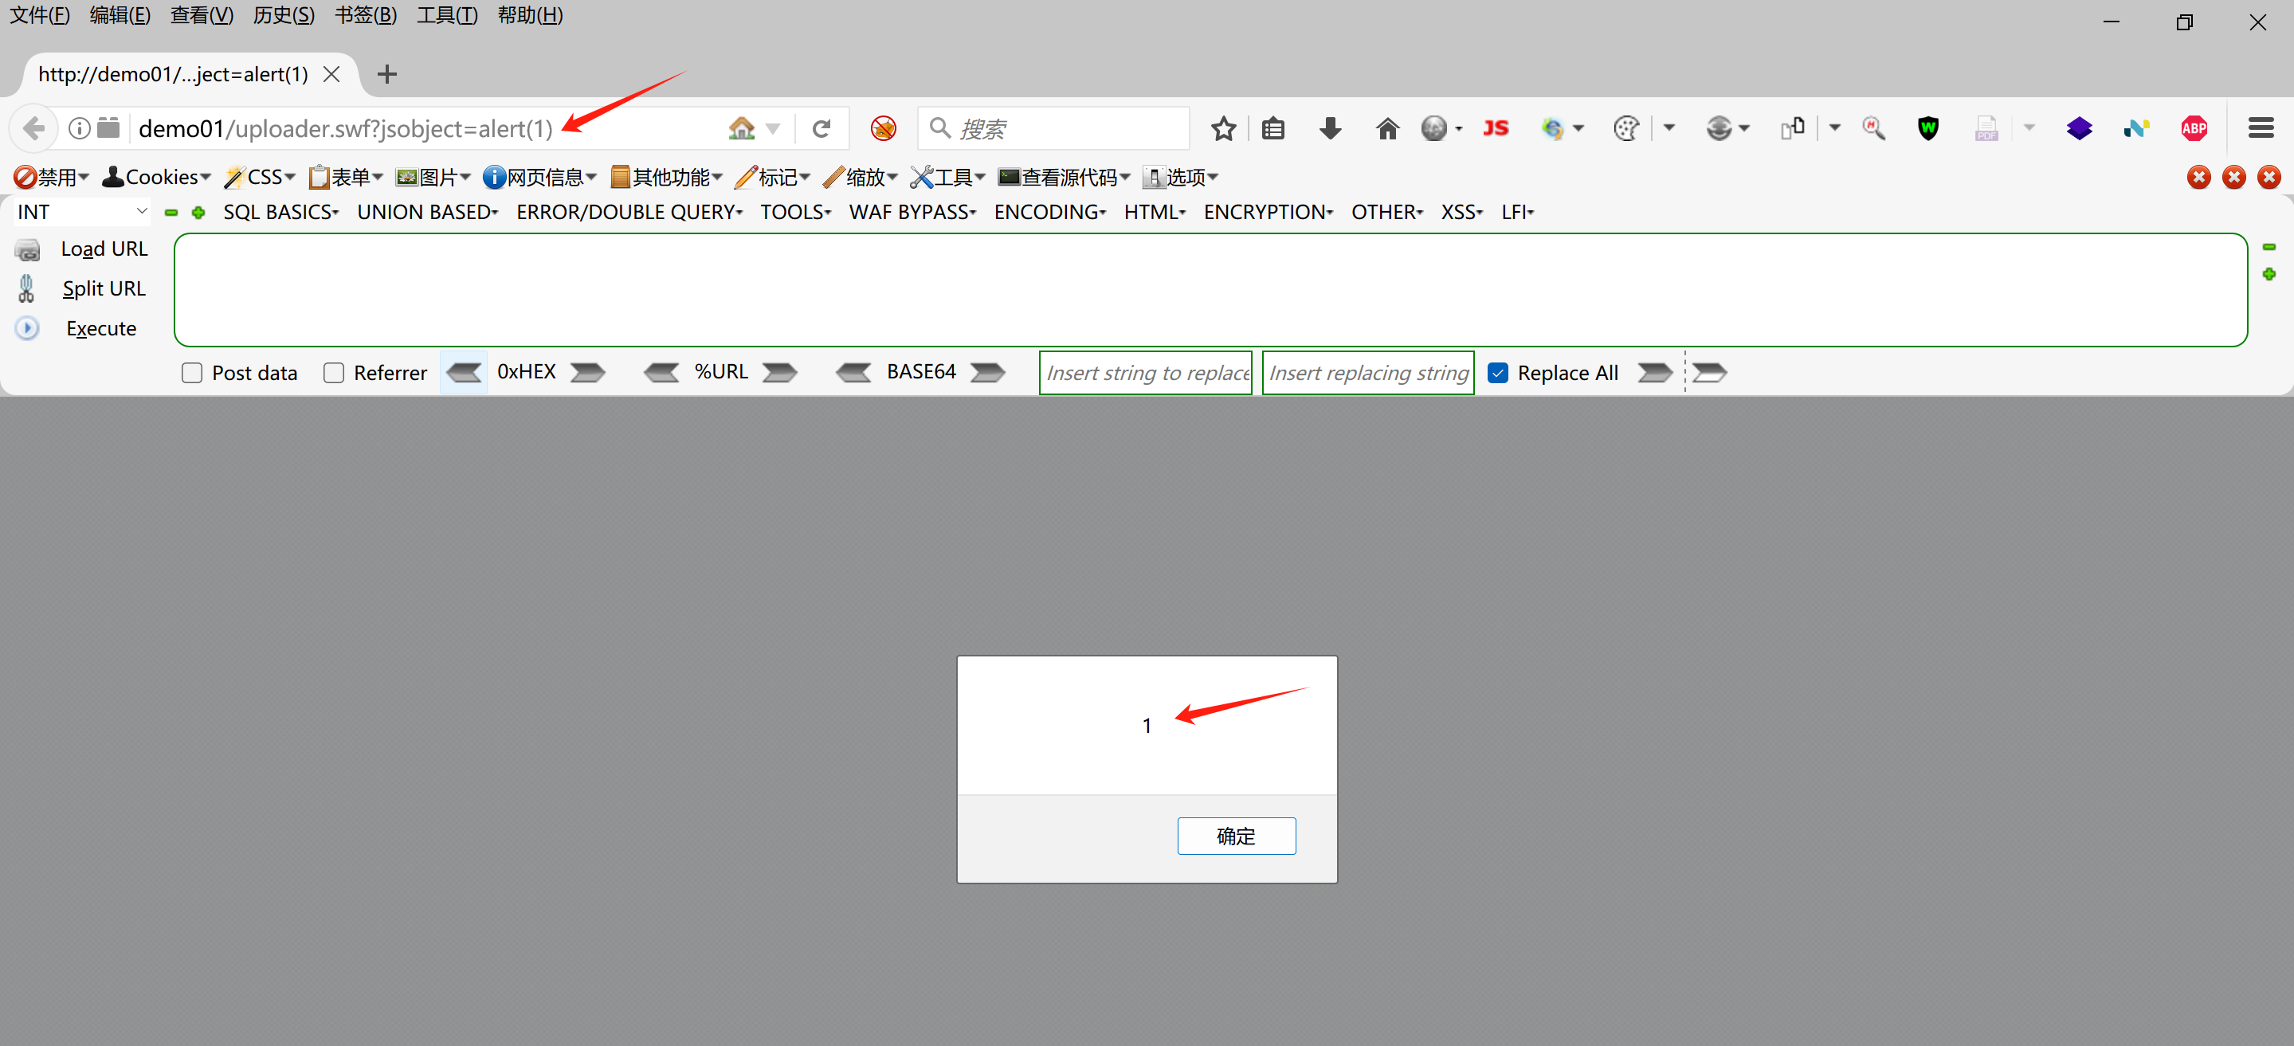Click the Insert string to replace field
2294x1046 pixels.
(x=1145, y=373)
